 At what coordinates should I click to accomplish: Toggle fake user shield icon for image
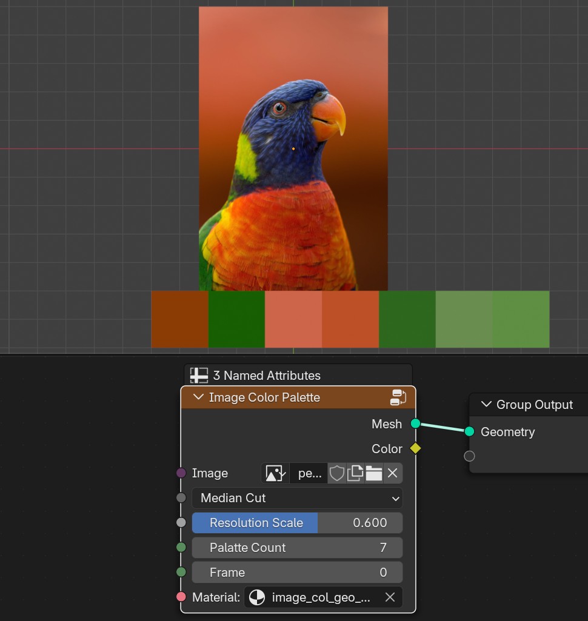(x=337, y=473)
